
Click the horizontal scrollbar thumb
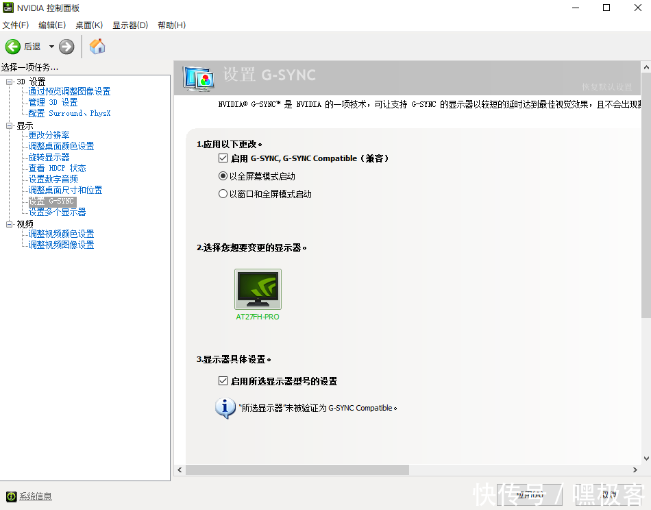[297, 470]
